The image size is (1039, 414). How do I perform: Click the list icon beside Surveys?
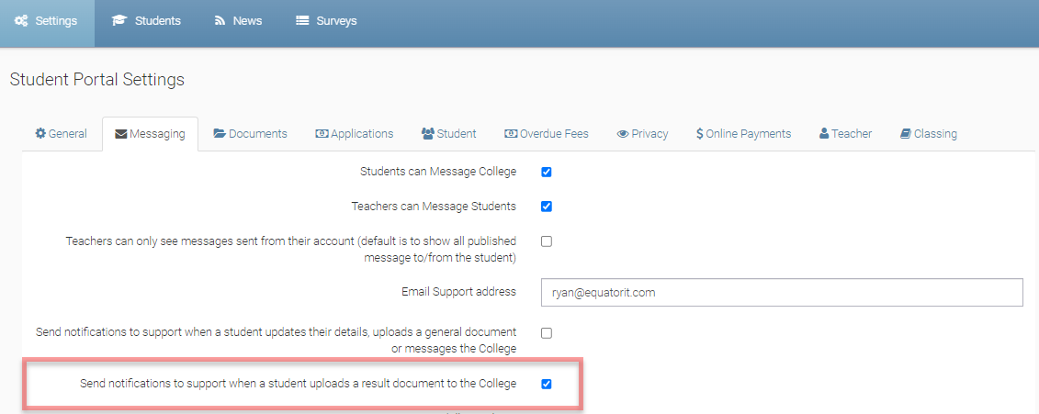(x=301, y=21)
